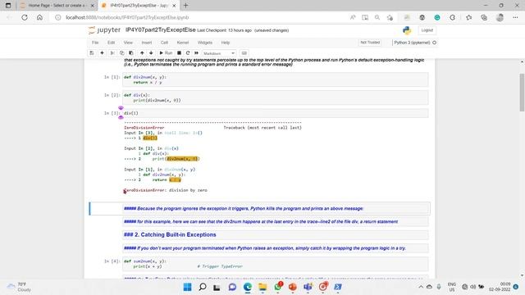Open immersive reader icon

tap(365, 17)
